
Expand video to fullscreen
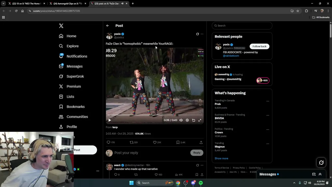click(x=200, y=120)
